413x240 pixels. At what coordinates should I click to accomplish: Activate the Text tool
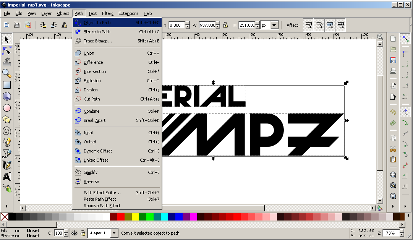(6, 177)
